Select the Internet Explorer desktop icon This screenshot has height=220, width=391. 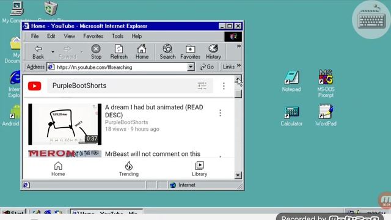pyautogui.click(x=15, y=84)
